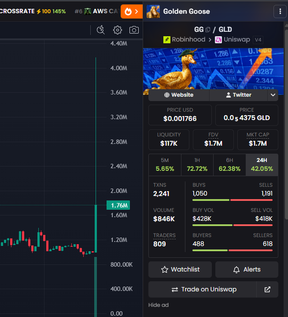Open the AWS CAT trending ticker item

point(97,11)
